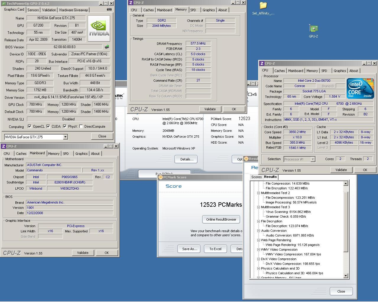This screenshot has height=302, width=378.
Task: Collapse the DivX Video Compression node
Action: tap(258, 259)
